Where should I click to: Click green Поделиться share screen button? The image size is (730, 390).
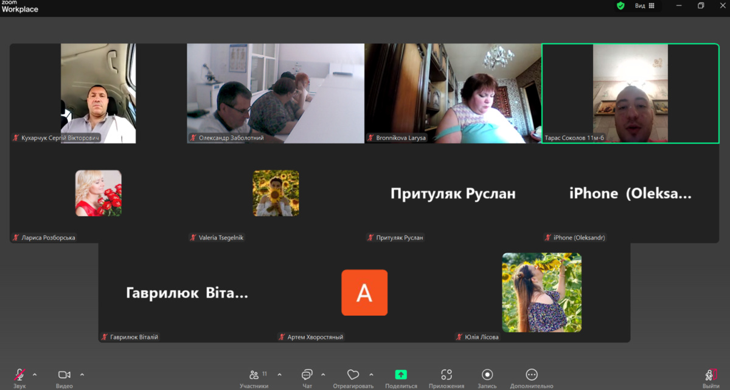coord(401,378)
